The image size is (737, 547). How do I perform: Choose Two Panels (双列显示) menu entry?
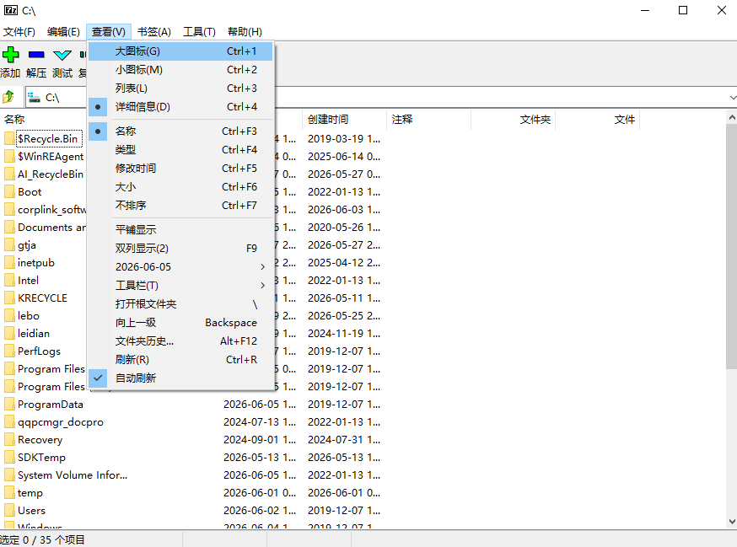pos(180,248)
